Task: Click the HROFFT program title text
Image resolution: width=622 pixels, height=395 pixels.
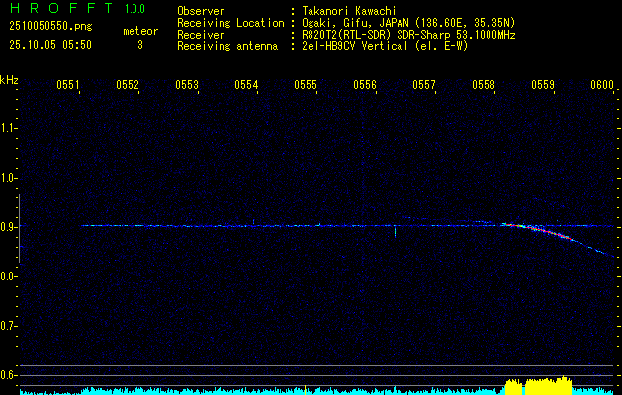Action: pos(61,8)
